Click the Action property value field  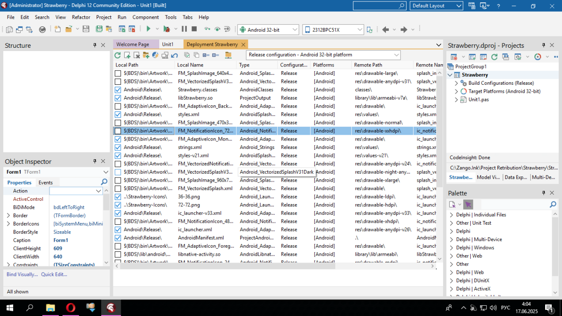pos(76,191)
